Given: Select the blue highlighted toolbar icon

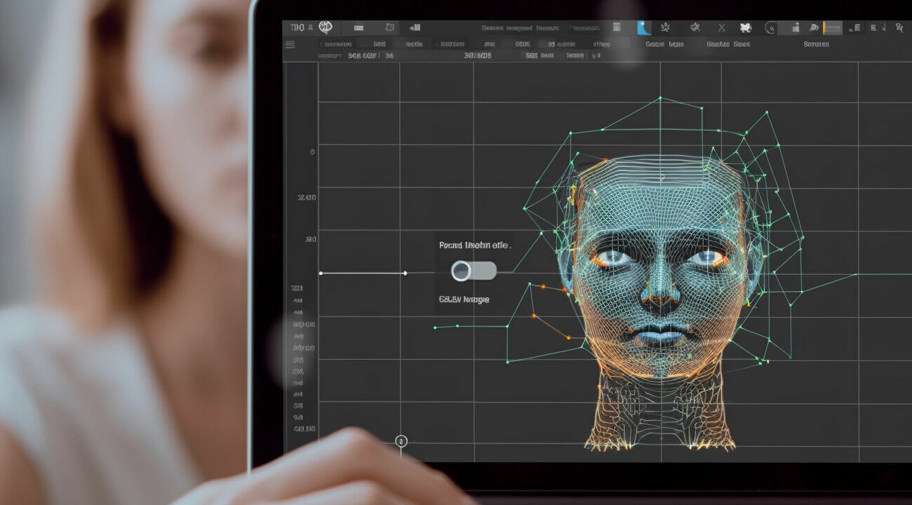Looking at the screenshot, I should (644, 27).
